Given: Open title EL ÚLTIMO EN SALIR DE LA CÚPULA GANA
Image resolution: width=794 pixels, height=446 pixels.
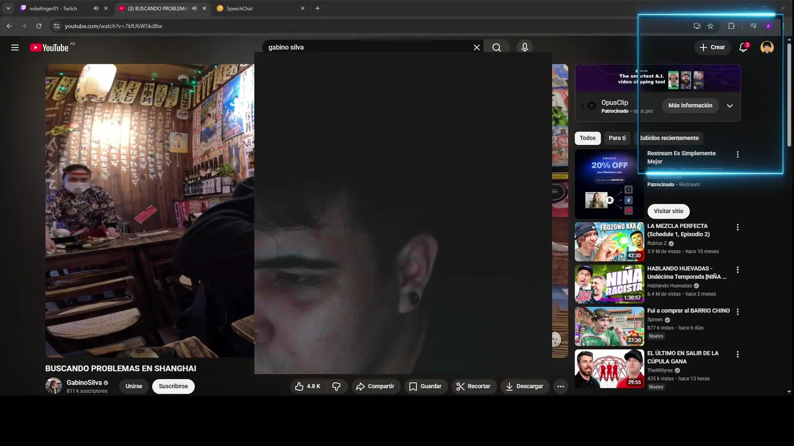Looking at the screenshot, I should [683, 357].
